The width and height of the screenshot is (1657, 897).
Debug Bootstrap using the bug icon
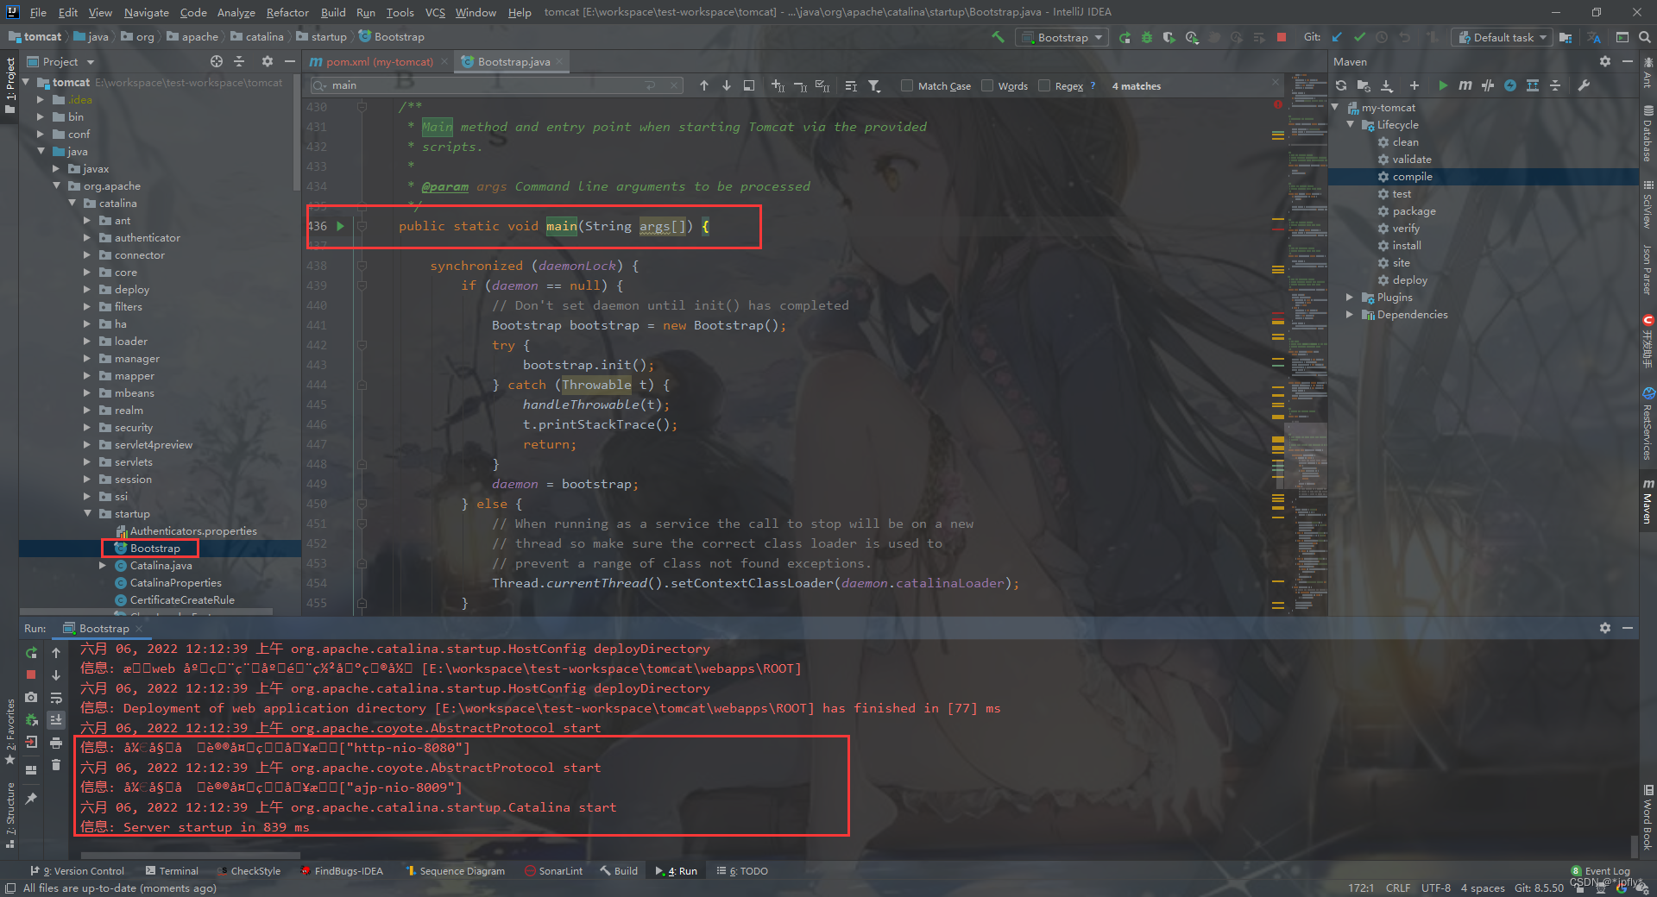pos(1147,37)
